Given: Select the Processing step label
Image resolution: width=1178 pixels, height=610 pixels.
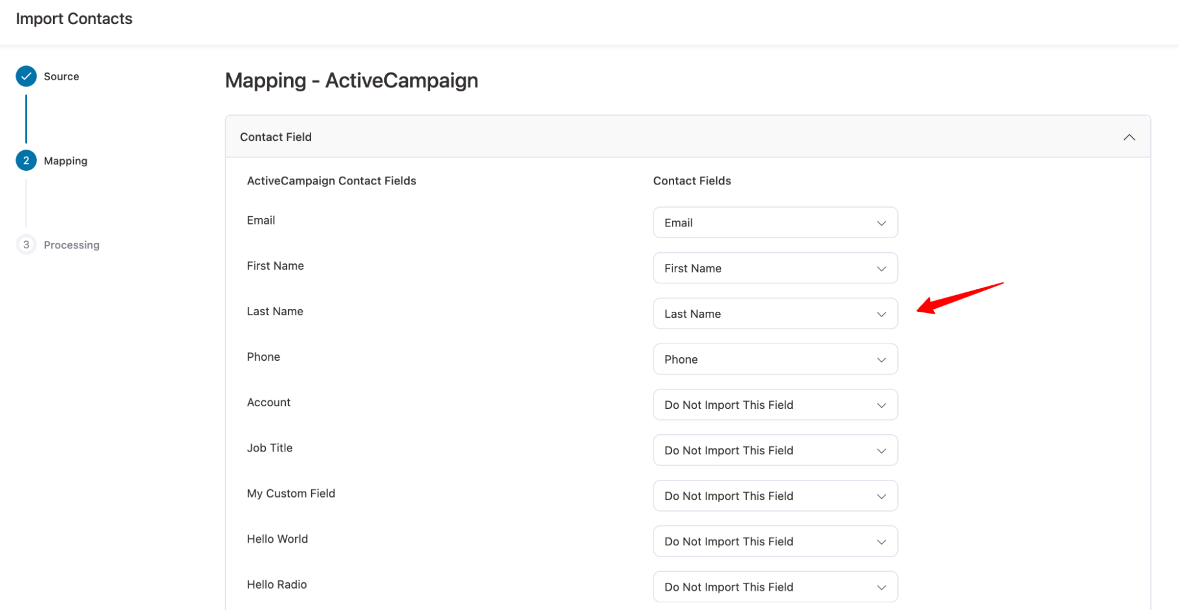Looking at the screenshot, I should [x=71, y=245].
